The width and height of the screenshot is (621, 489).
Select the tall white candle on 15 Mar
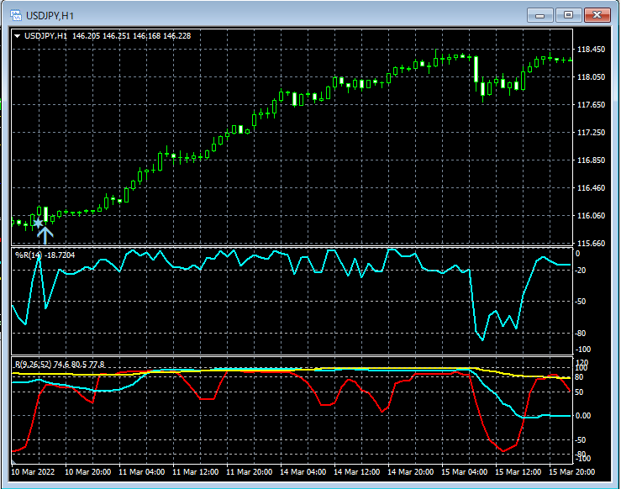476,69
